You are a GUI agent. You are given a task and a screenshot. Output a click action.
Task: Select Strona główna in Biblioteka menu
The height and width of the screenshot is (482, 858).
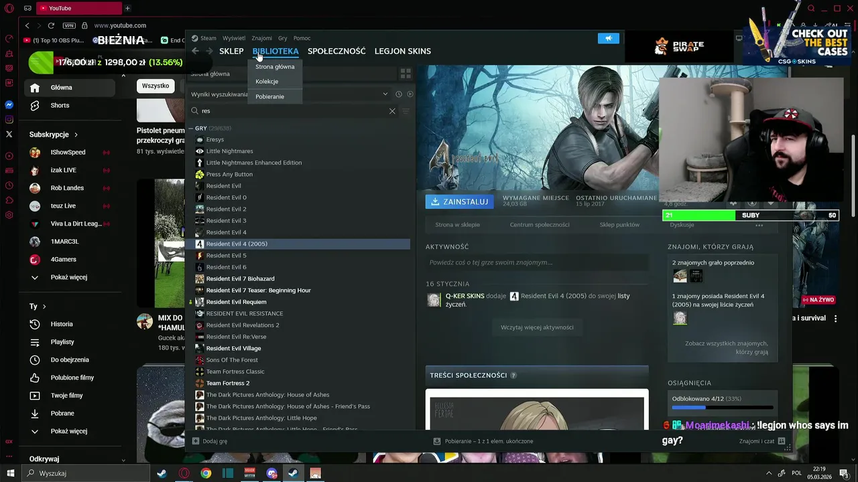click(x=275, y=67)
